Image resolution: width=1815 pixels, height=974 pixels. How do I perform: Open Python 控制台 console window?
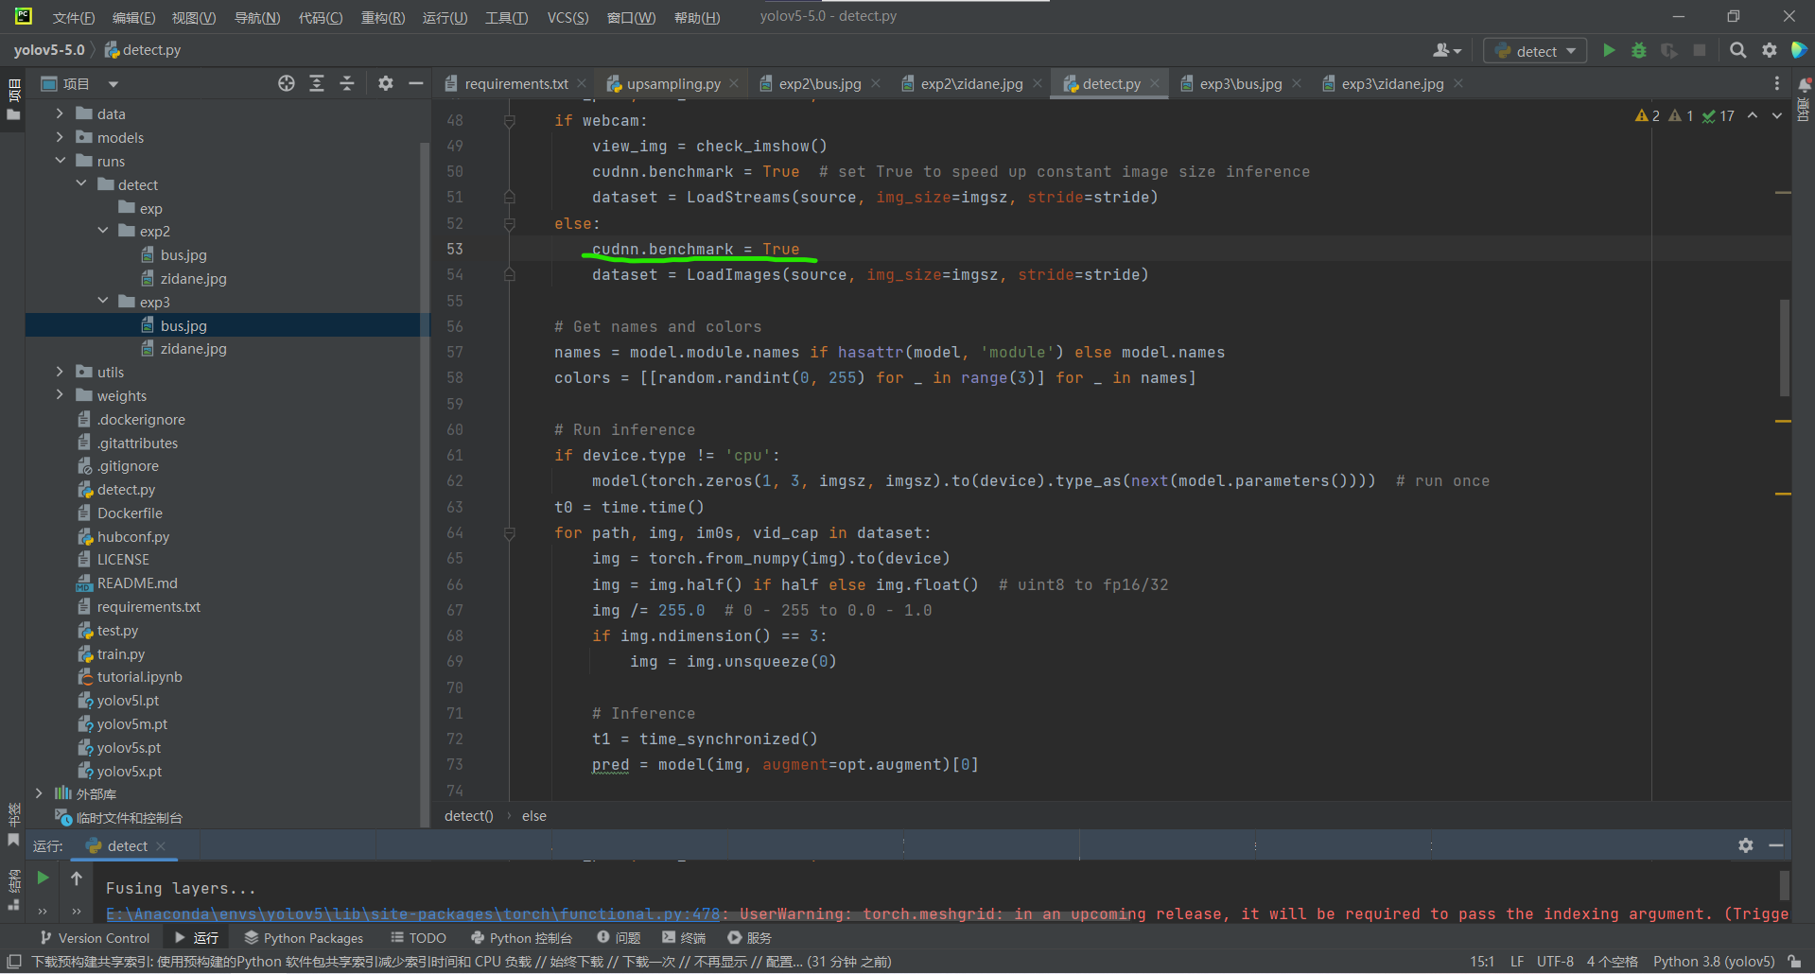tap(521, 938)
